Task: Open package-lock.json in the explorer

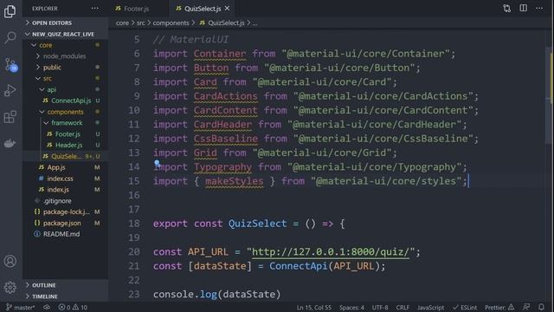Action: point(66,211)
